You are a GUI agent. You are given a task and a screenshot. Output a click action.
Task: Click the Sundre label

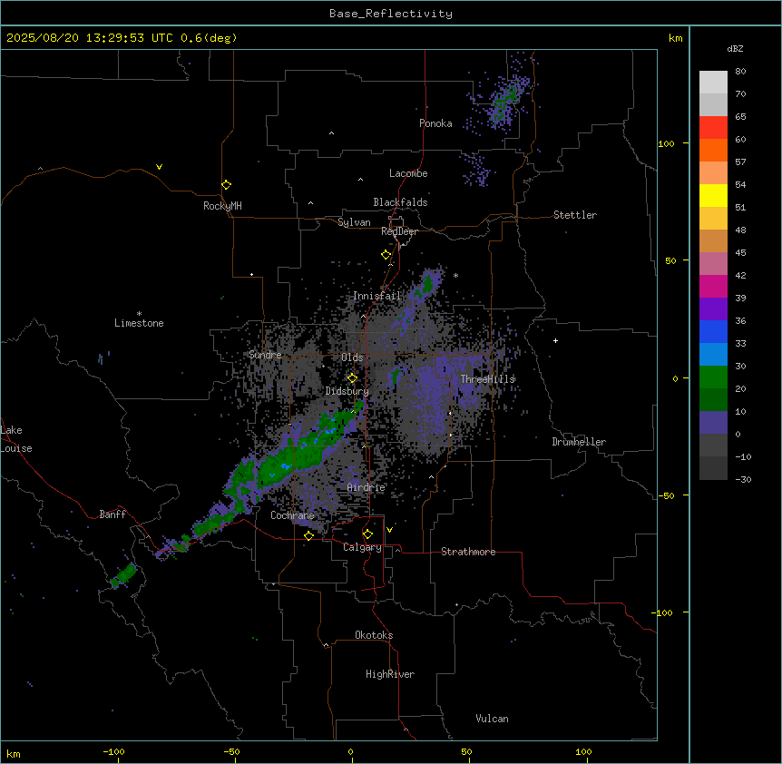(265, 355)
